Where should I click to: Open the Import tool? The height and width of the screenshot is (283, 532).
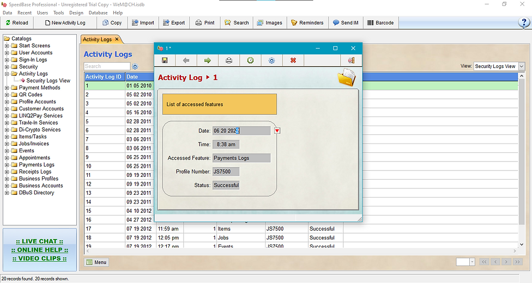coord(143,23)
